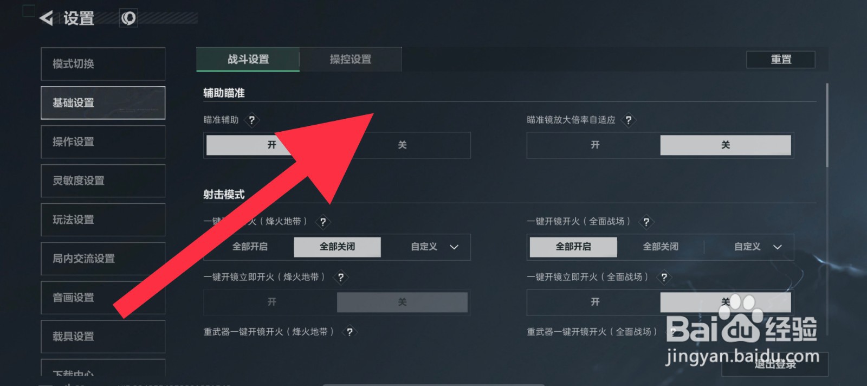Expand 自定义 dropdown for 烽火地带
867x386 pixels.
click(435, 247)
